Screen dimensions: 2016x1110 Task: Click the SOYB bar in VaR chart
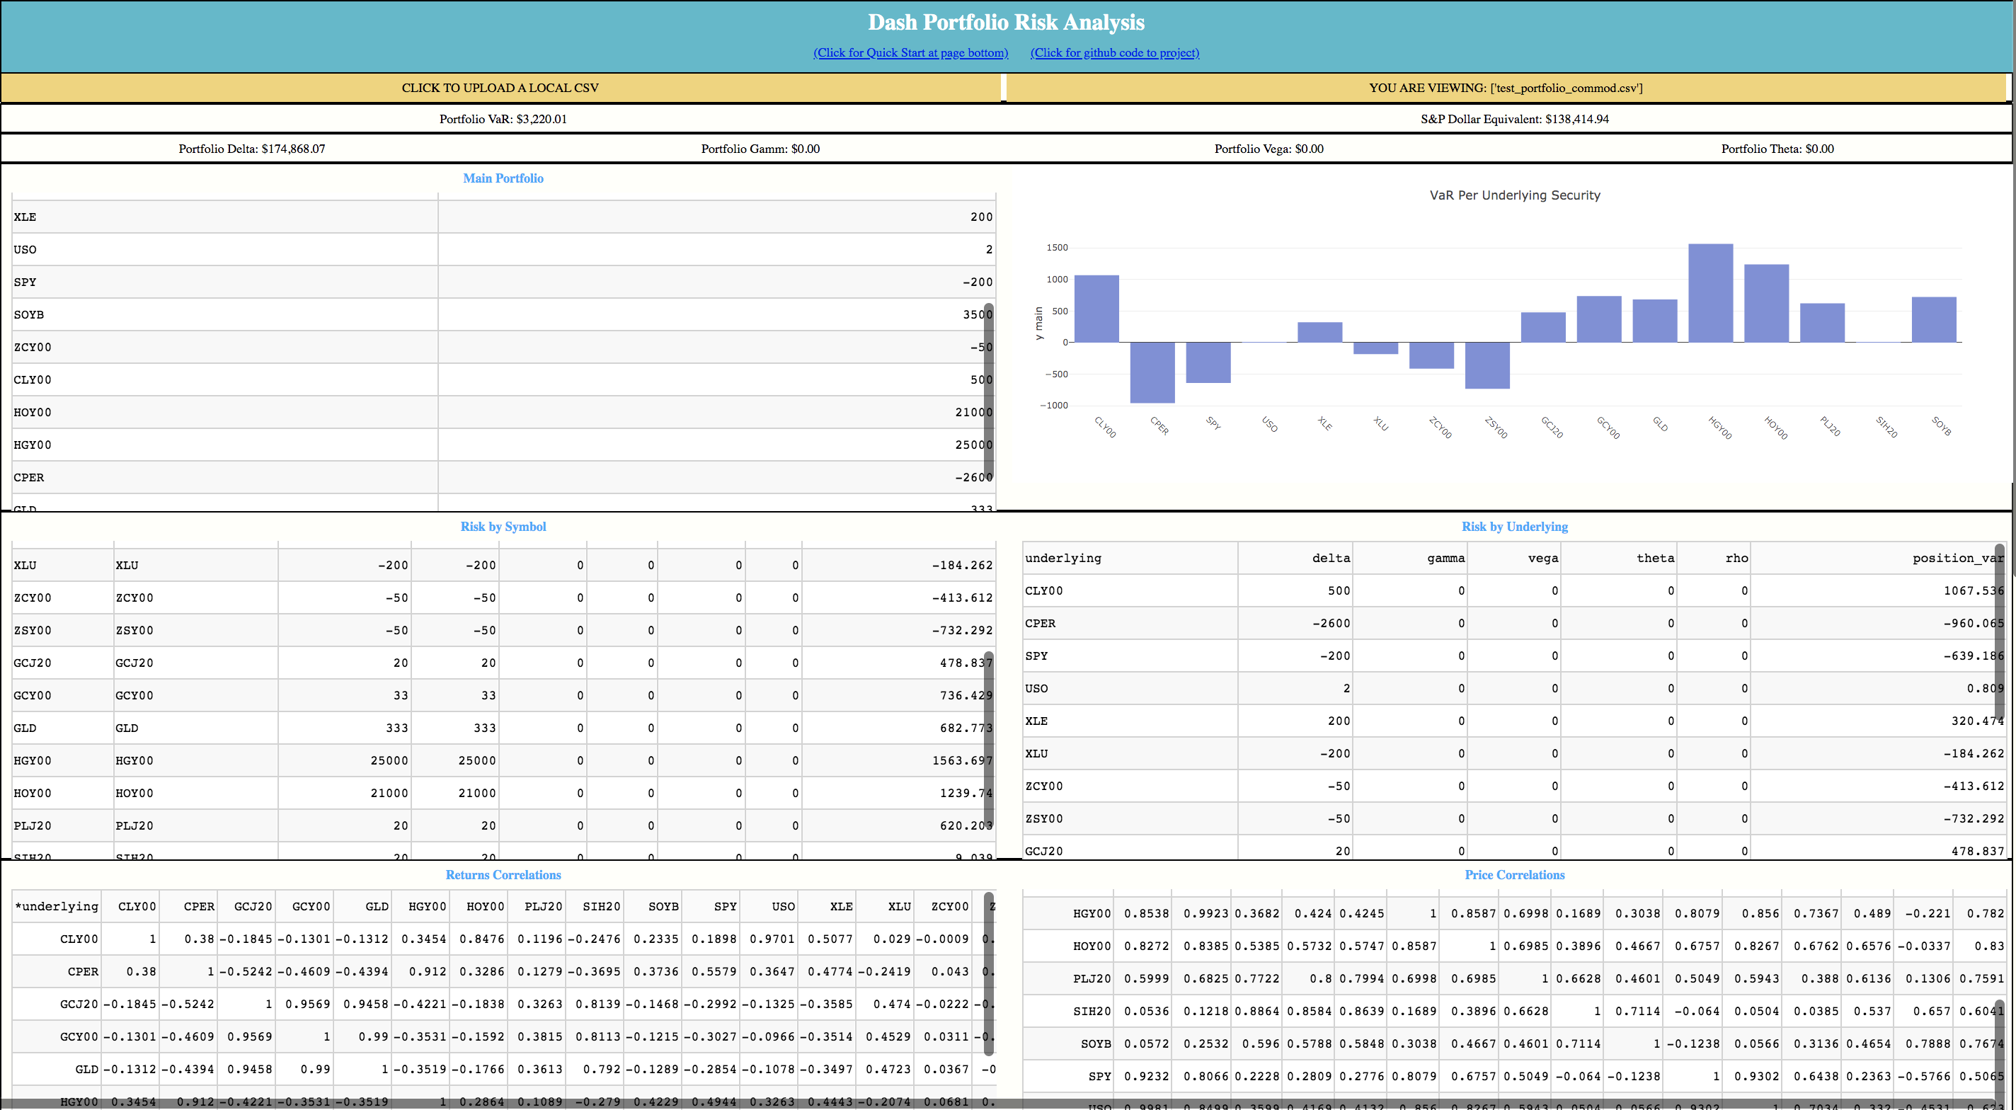click(x=1934, y=319)
